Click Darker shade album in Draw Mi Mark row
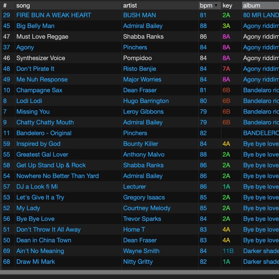Viewport: 279px width, 279px height. (x=261, y=262)
